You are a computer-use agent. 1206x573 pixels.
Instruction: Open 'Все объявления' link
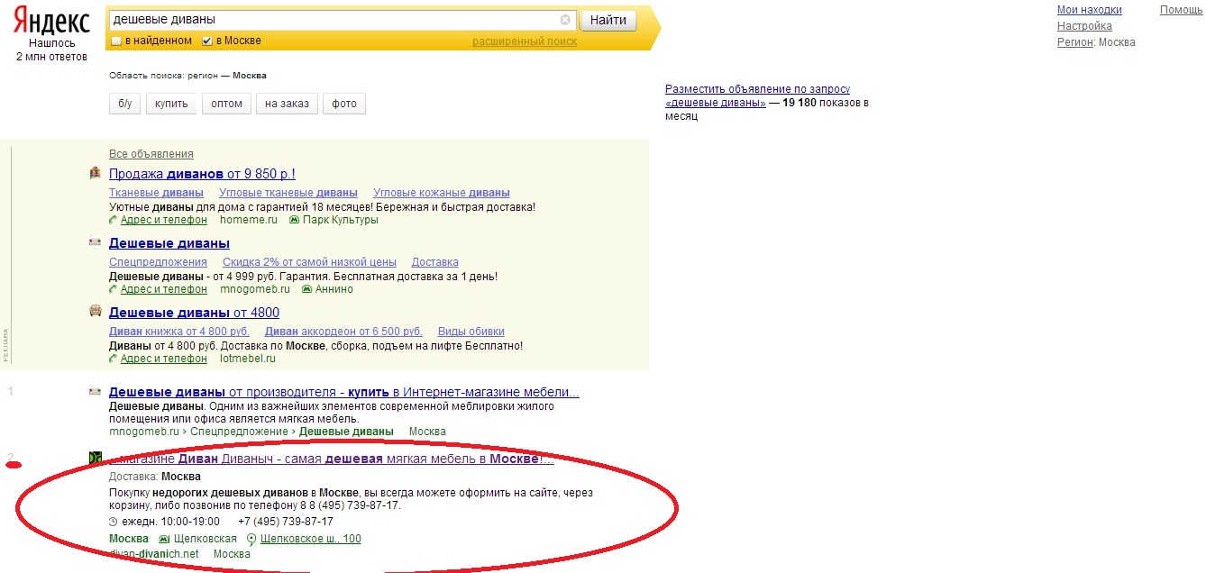coord(151,154)
